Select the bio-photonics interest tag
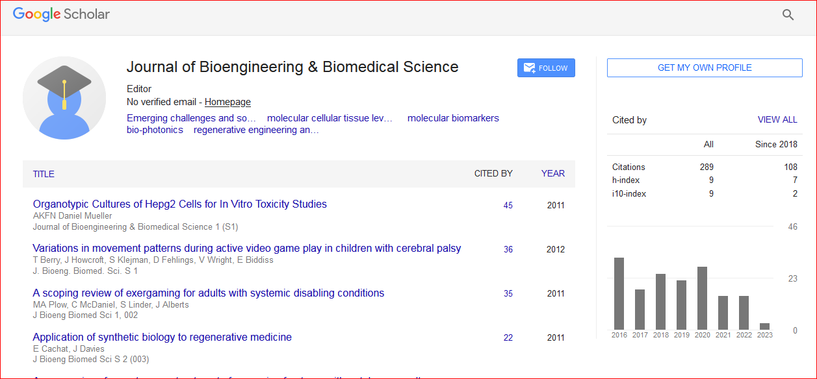817x379 pixels. [x=155, y=130]
